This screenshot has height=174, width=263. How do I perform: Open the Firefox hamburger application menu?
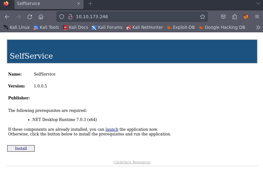257,17
